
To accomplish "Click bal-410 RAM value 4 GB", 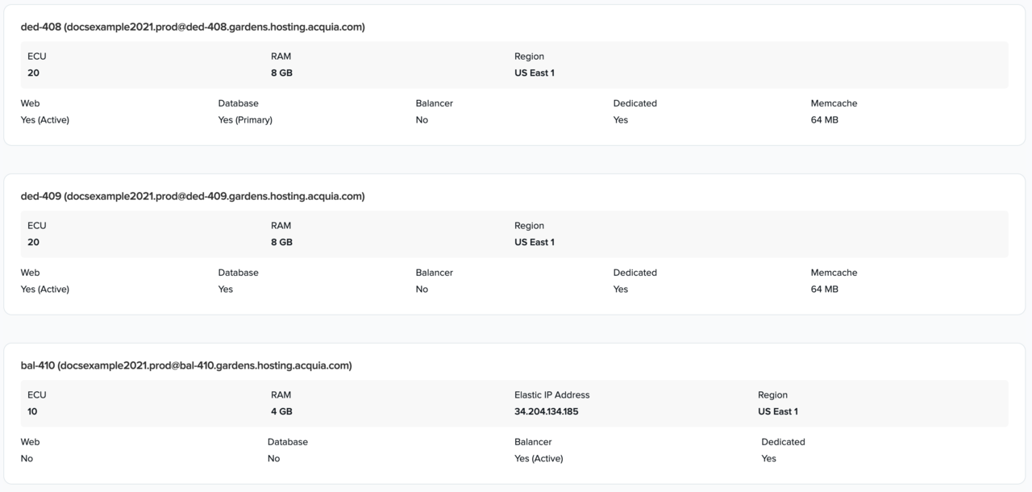I will coord(281,411).
